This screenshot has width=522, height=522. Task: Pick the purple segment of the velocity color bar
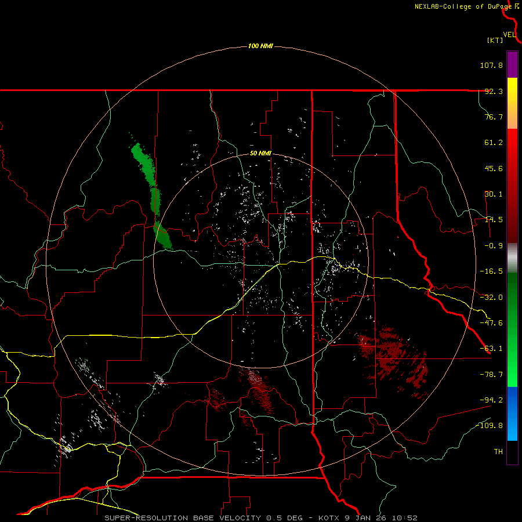pos(512,64)
